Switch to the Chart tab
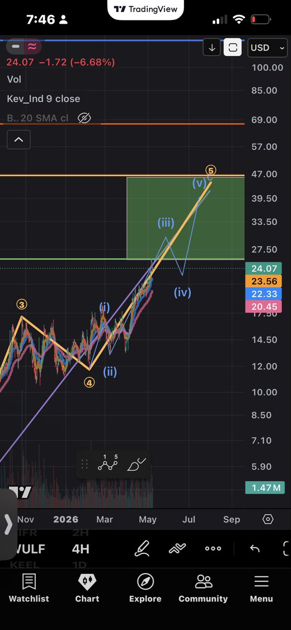 (87, 588)
